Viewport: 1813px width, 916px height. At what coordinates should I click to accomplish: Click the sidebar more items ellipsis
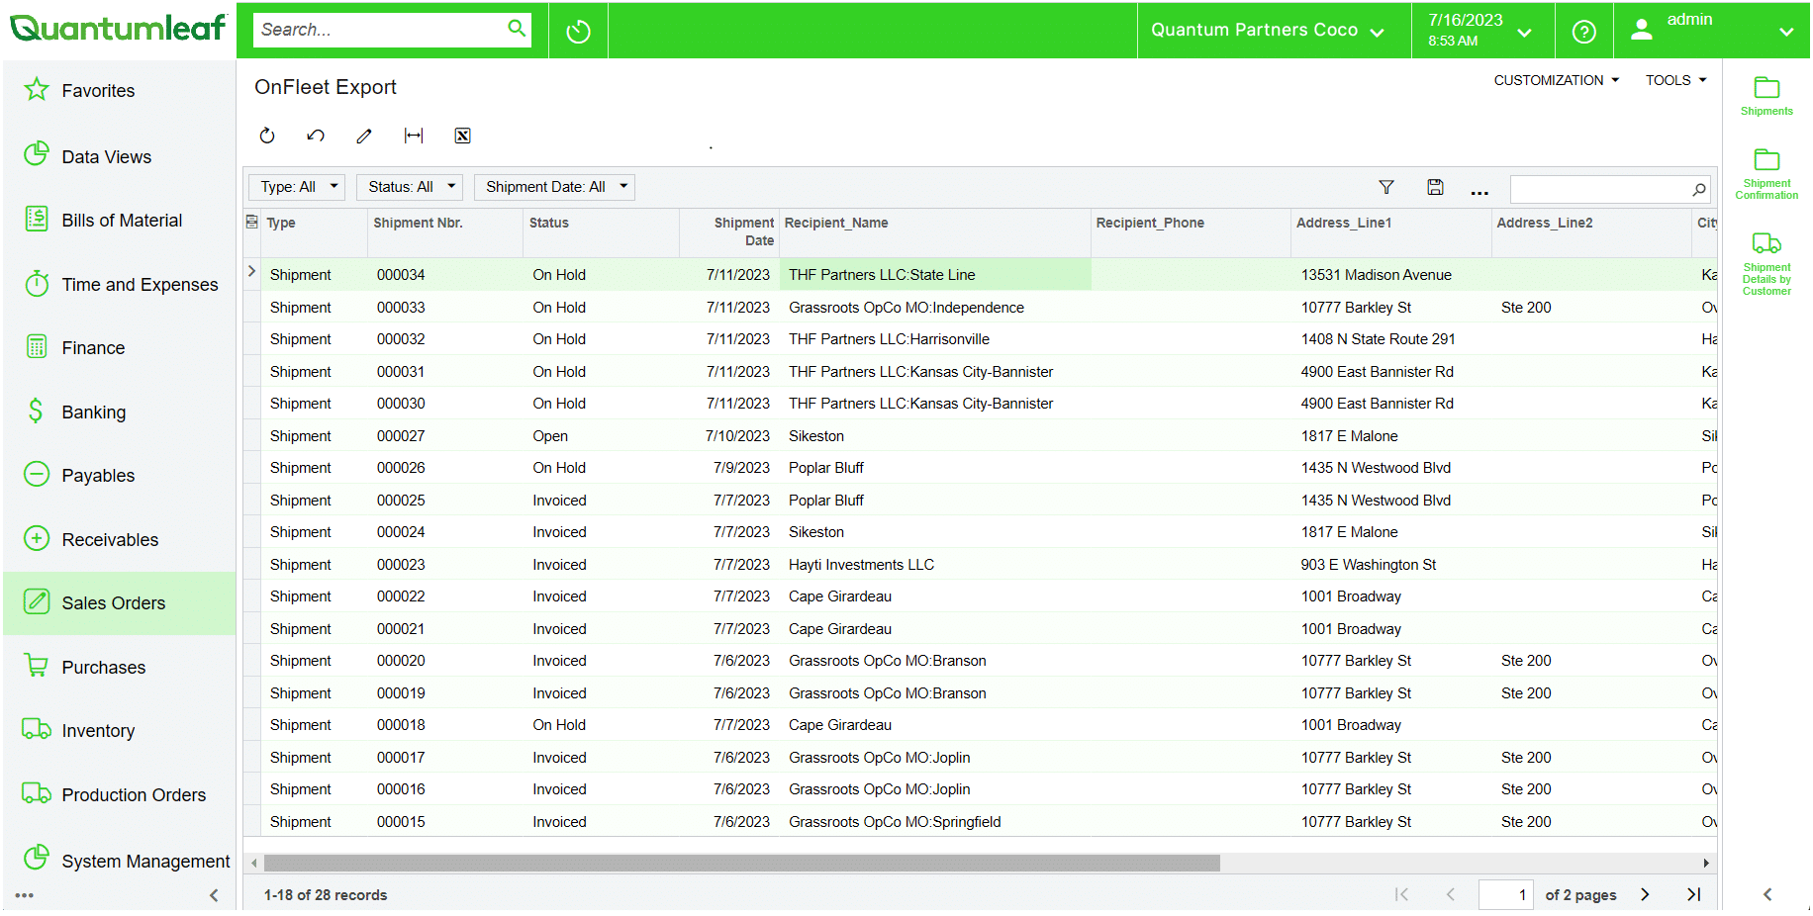coord(25,895)
